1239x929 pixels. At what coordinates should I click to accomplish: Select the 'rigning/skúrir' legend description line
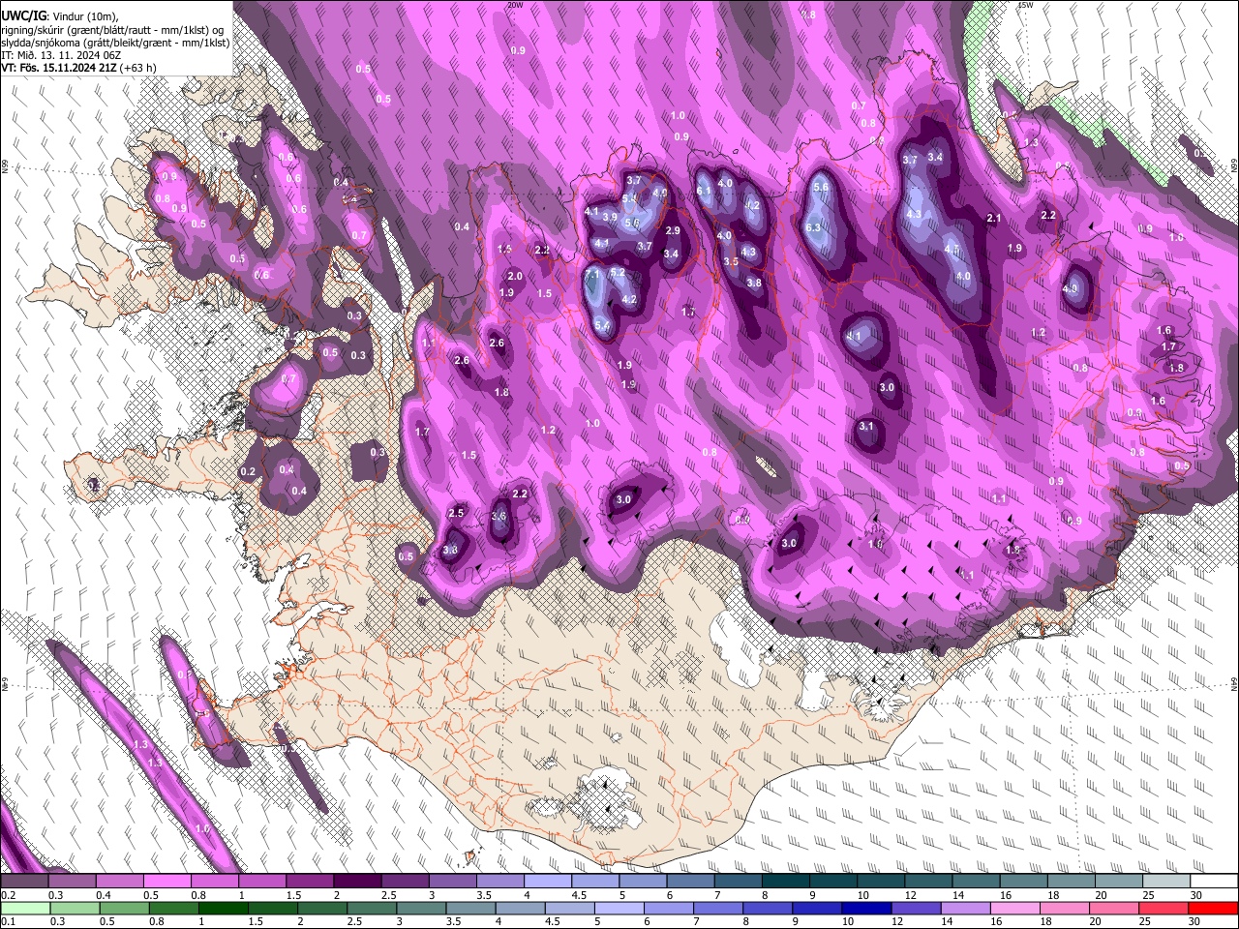point(112,29)
